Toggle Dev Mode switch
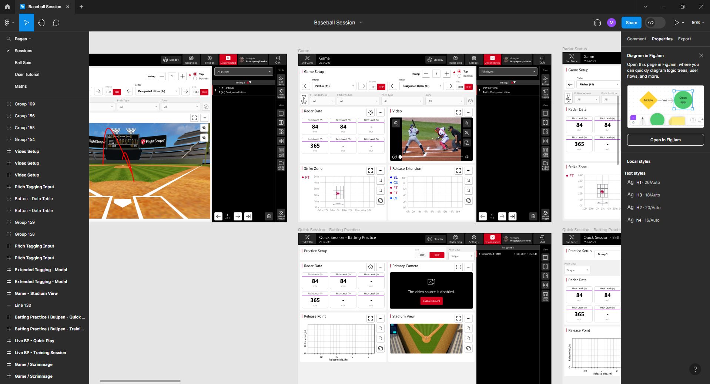 [654, 23]
